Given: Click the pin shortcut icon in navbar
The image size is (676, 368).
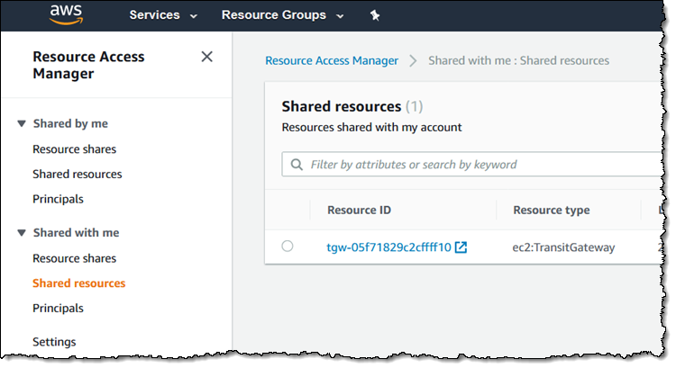Looking at the screenshot, I should [x=375, y=15].
